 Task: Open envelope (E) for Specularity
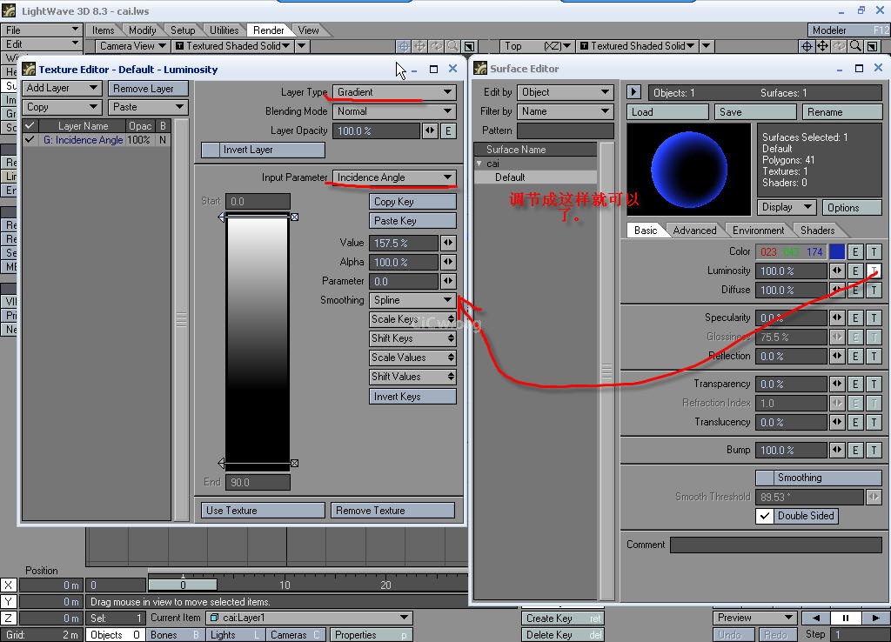pos(855,318)
